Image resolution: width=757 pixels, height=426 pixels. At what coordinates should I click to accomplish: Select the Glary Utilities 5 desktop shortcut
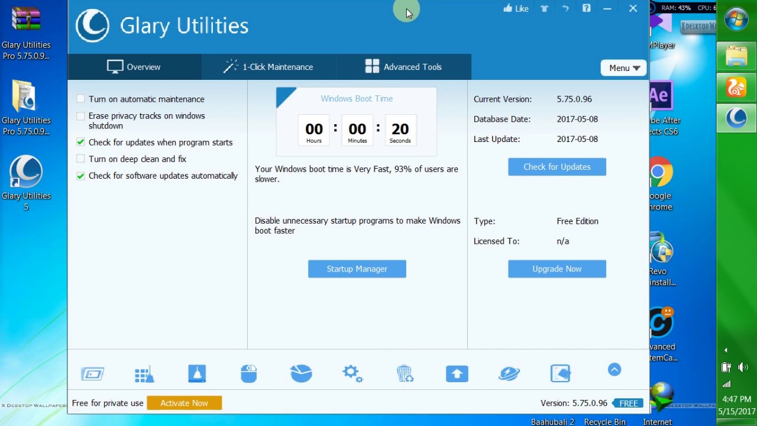pyautogui.click(x=26, y=183)
